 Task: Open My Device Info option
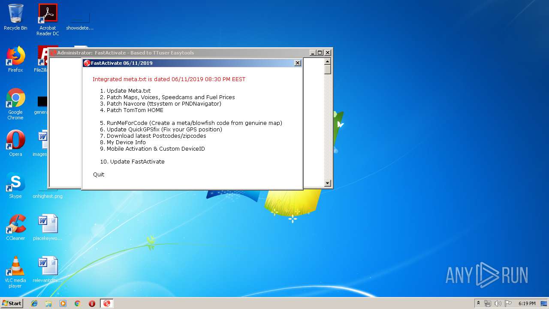pyautogui.click(x=123, y=142)
